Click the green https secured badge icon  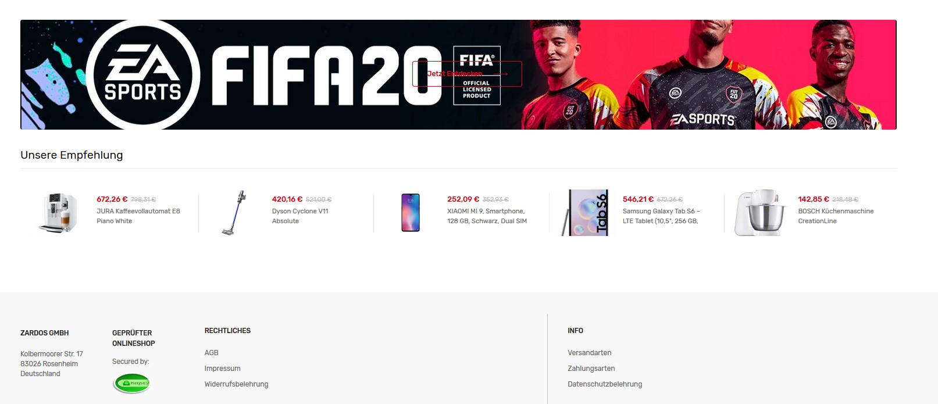(x=132, y=383)
